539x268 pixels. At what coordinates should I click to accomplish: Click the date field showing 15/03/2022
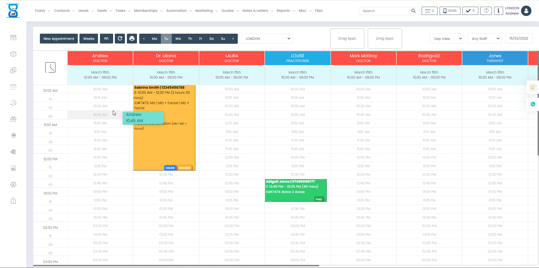point(519,38)
